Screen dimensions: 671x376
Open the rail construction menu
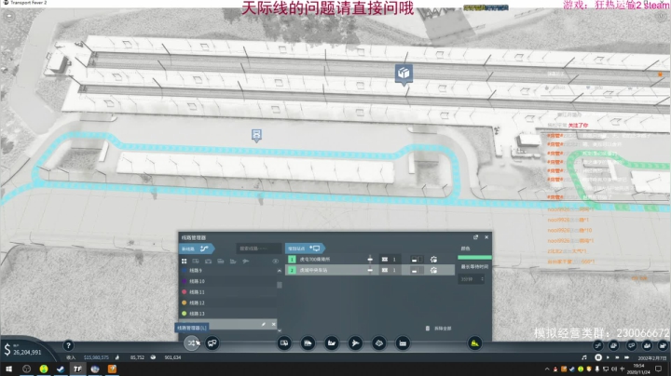point(308,343)
